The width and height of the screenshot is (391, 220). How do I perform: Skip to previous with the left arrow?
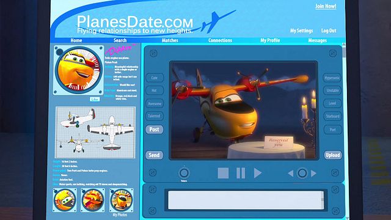291,173
